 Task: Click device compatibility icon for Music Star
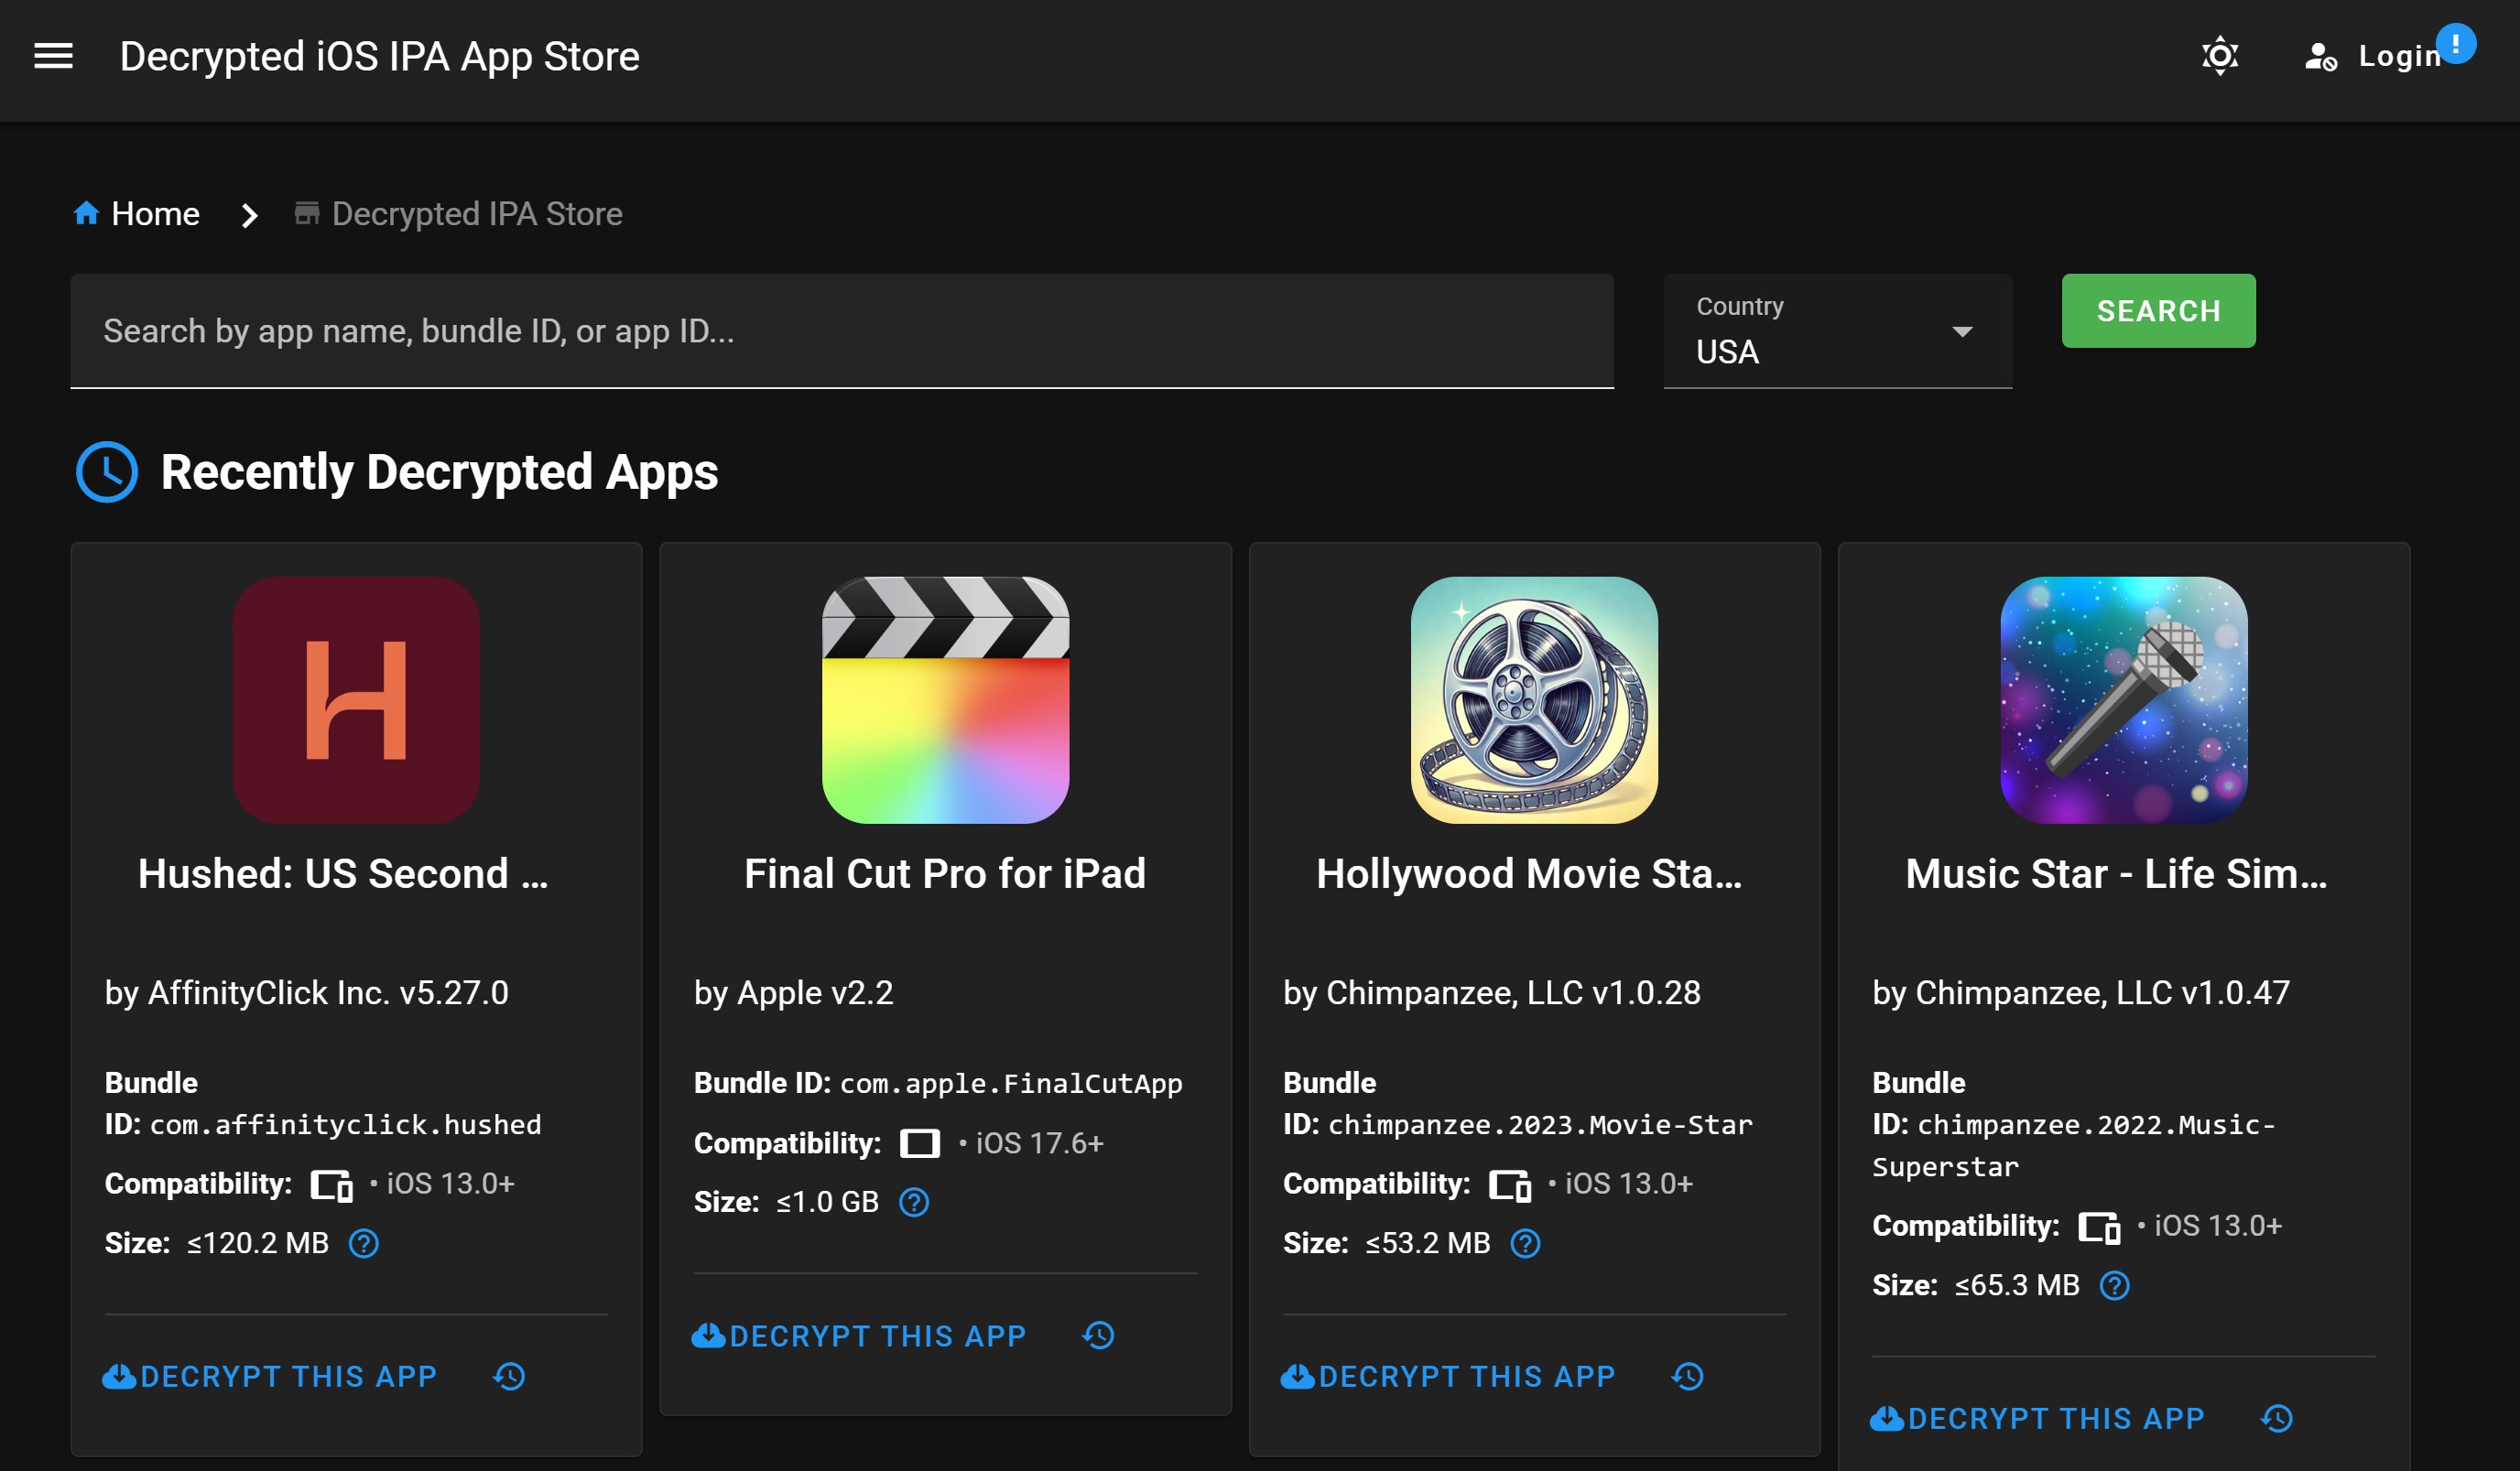2099,1228
